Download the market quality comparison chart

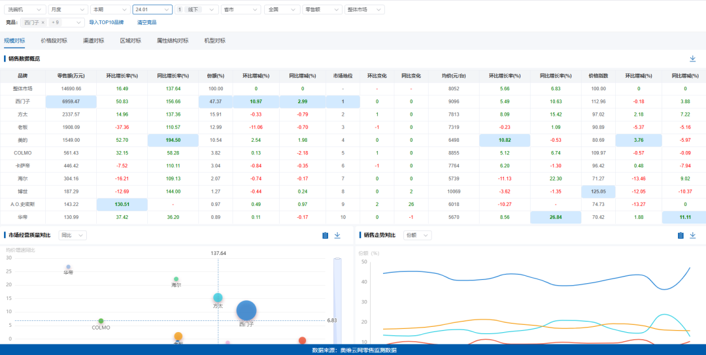tap(338, 235)
